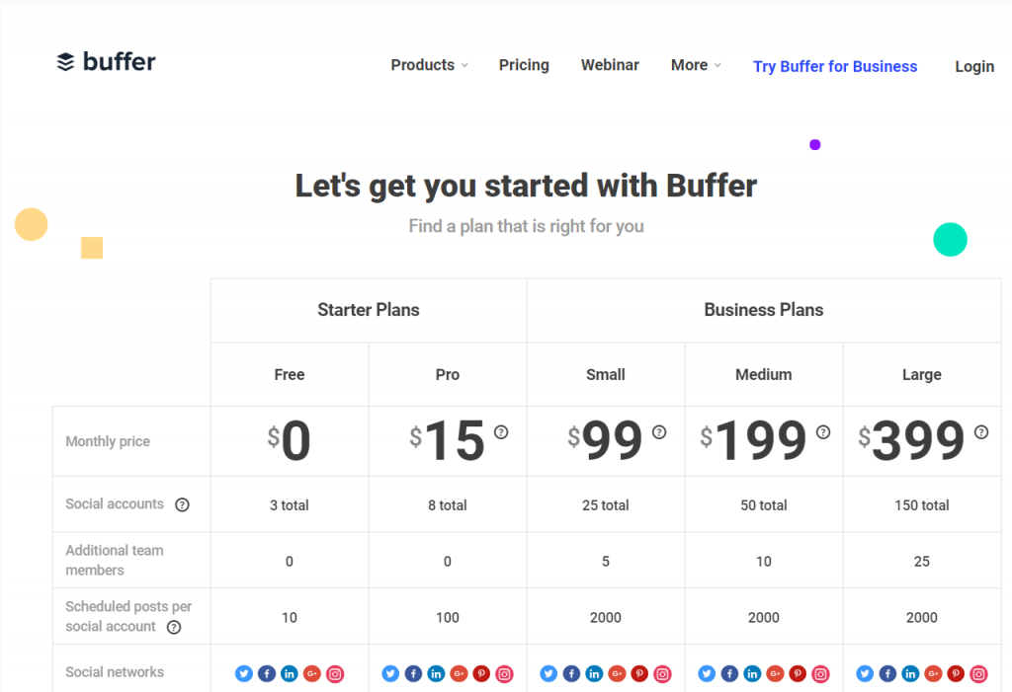Select the LinkedIn icon under the Small plan
The image size is (1012, 692).
(x=594, y=673)
